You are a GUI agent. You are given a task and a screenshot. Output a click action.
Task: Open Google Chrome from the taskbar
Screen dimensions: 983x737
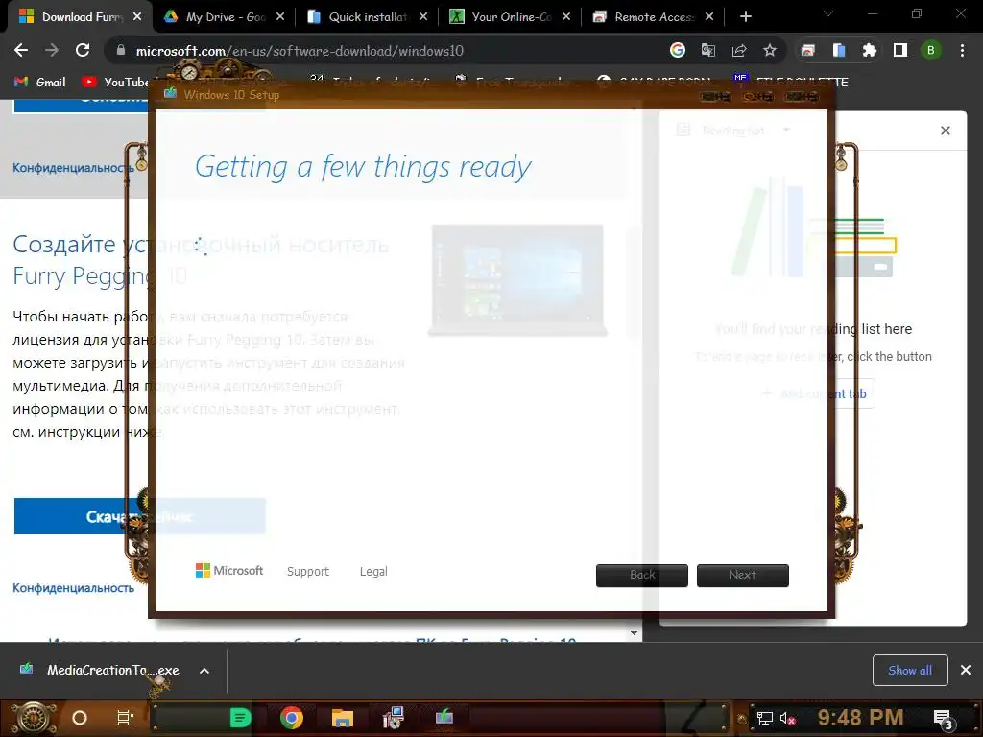coord(292,718)
